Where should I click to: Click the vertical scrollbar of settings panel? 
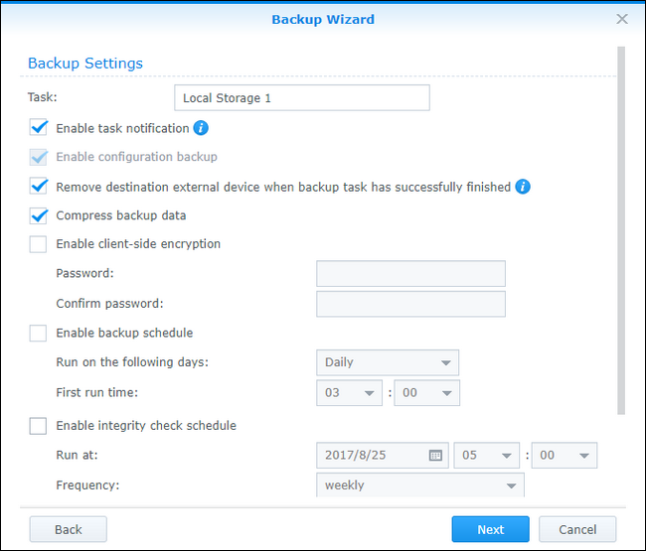click(622, 228)
